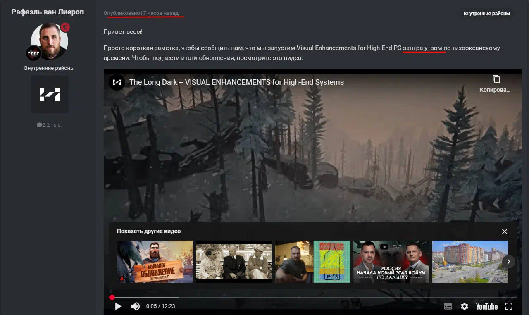This screenshot has width=529, height=315.
Task: Open YouTube player settings gear
Action: [x=465, y=306]
